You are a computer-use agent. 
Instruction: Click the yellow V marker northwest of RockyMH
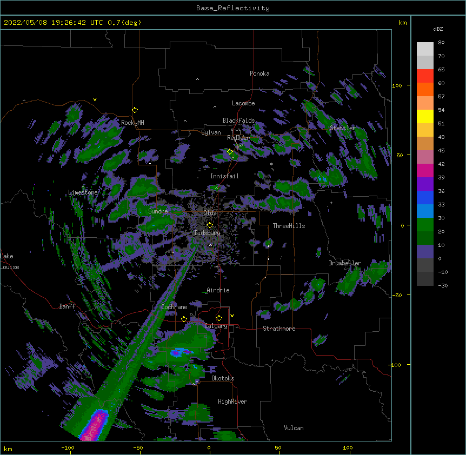[x=95, y=99]
